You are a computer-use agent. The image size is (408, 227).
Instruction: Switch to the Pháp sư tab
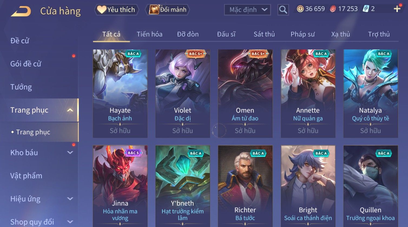point(302,34)
